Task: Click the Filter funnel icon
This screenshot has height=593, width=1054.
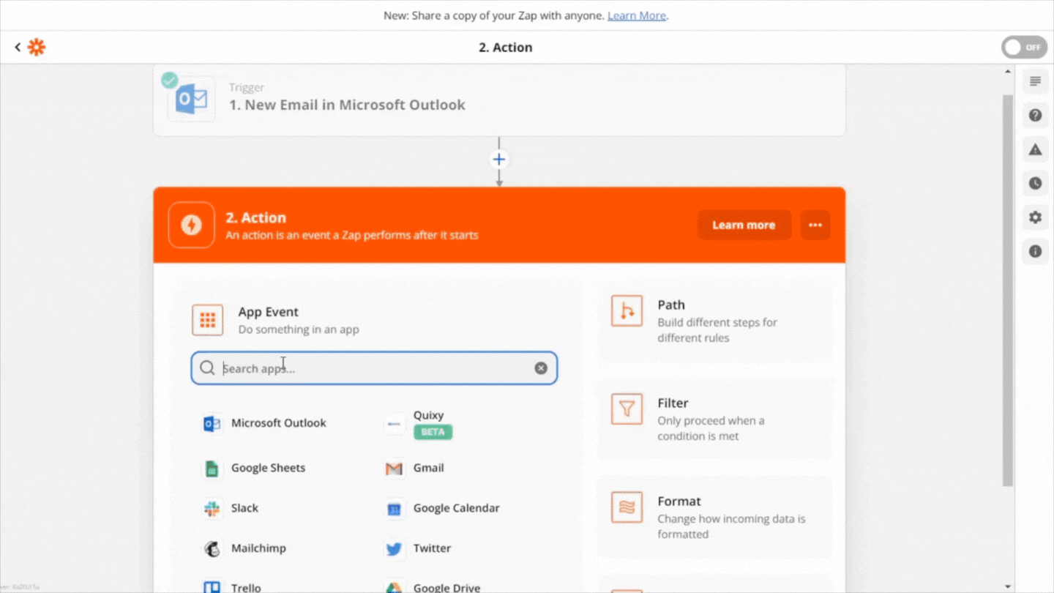Action: pos(627,409)
